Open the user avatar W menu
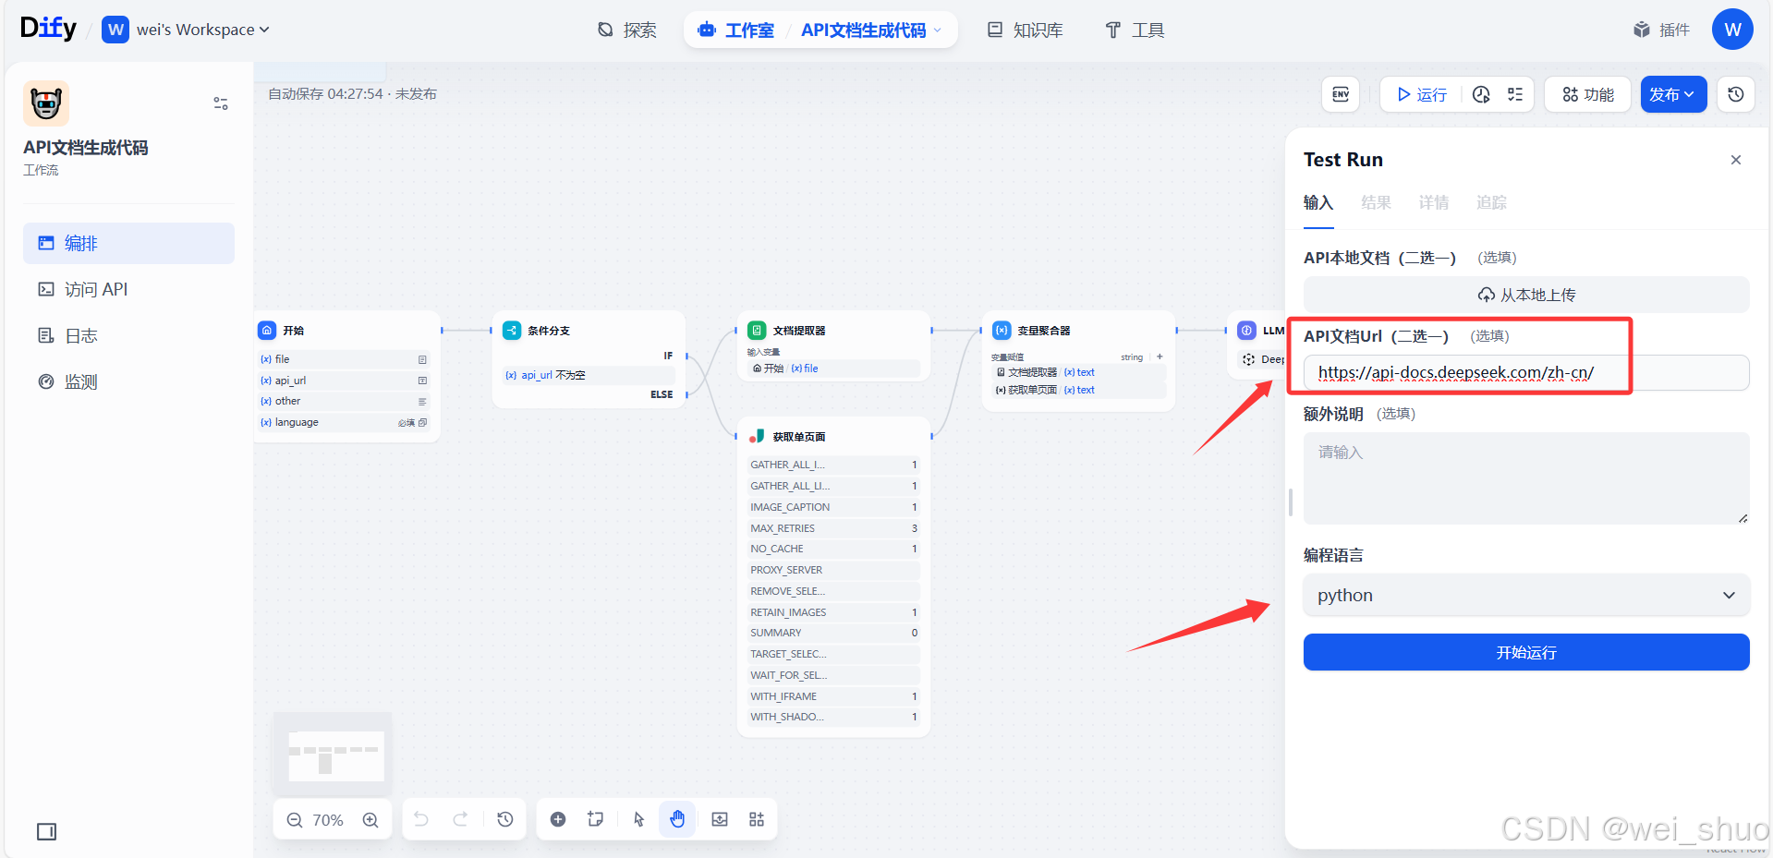This screenshot has width=1773, height=858. pyautogui.click(x=1732, y=30)
